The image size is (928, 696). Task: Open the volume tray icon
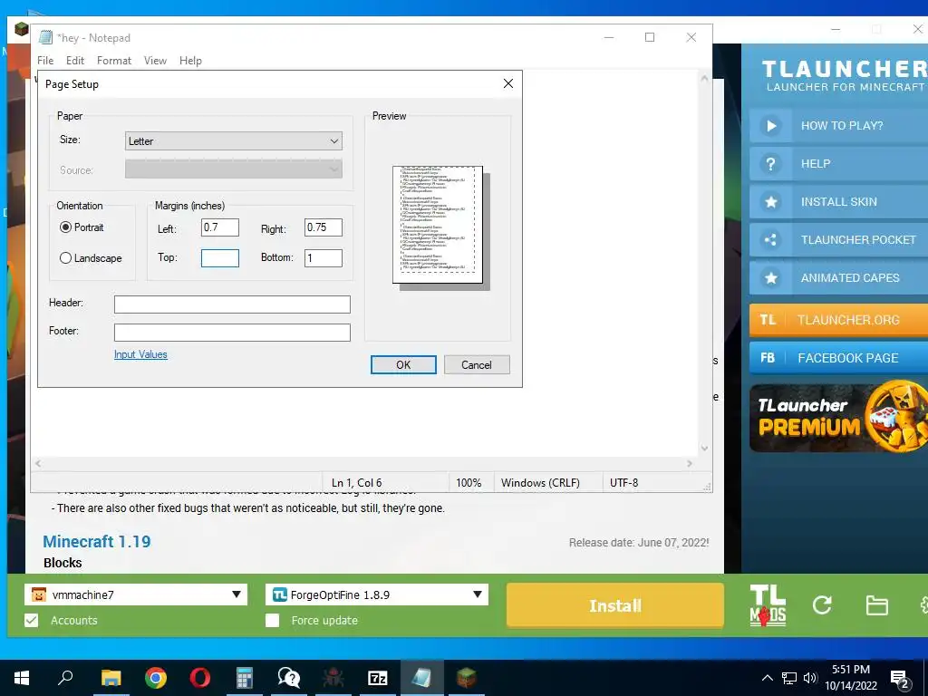[810, 678]
